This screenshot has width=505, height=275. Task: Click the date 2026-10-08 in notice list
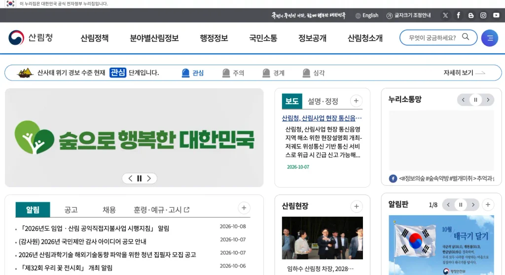233,227
